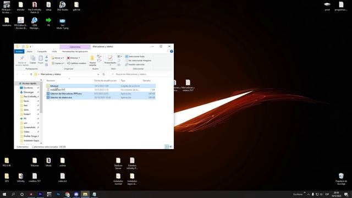Image resolution: width=352 pixels, height=198 pixels.
Task: Click the taskbar search magnifier
Action: click(x=13, y=194)
